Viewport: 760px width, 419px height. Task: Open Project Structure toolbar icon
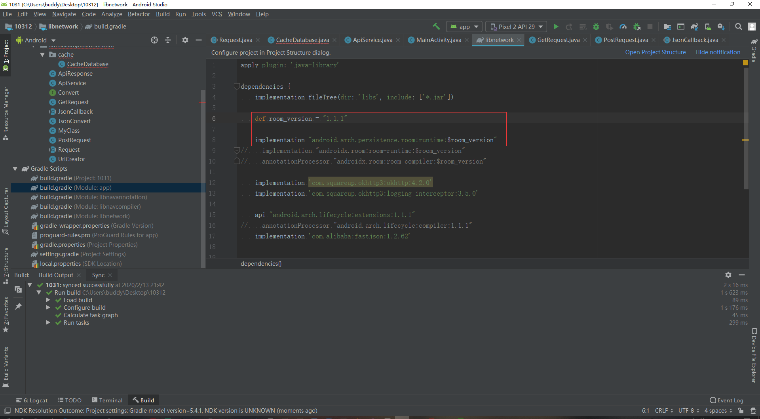tap(667, 27)
